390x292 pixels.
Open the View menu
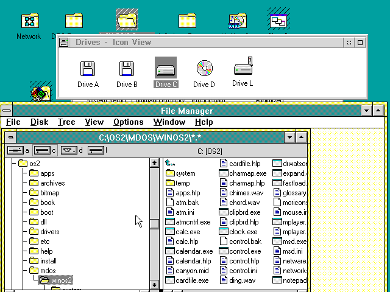(x=94, y=122)
